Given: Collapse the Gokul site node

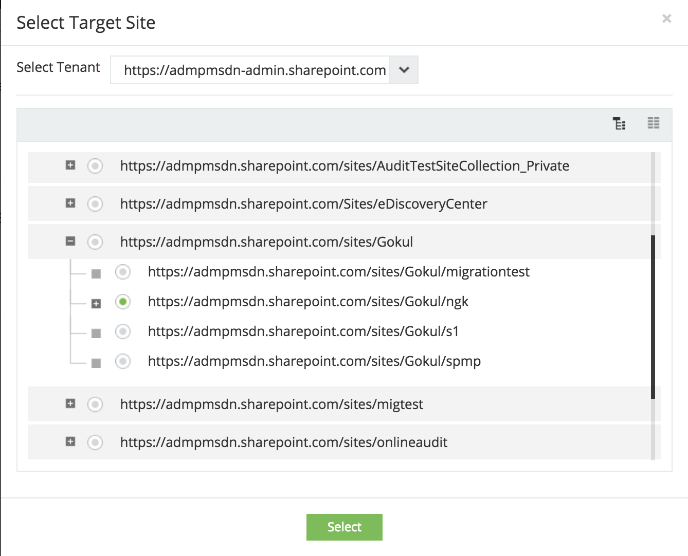Looking at the screenshot, I should [x=70, y=242].
